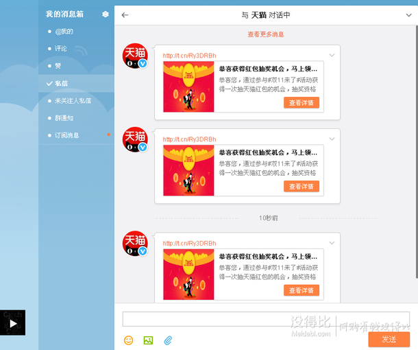Click the conversation vertical scrollbar
The width and height of the screenshot is (418, 350).
pyautogui.click(x=417, y=152)
